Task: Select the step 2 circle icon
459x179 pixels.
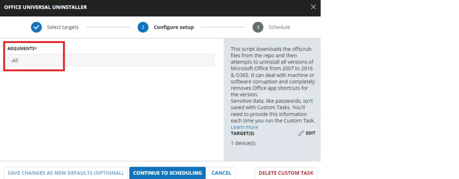Action: coord(143,27)
